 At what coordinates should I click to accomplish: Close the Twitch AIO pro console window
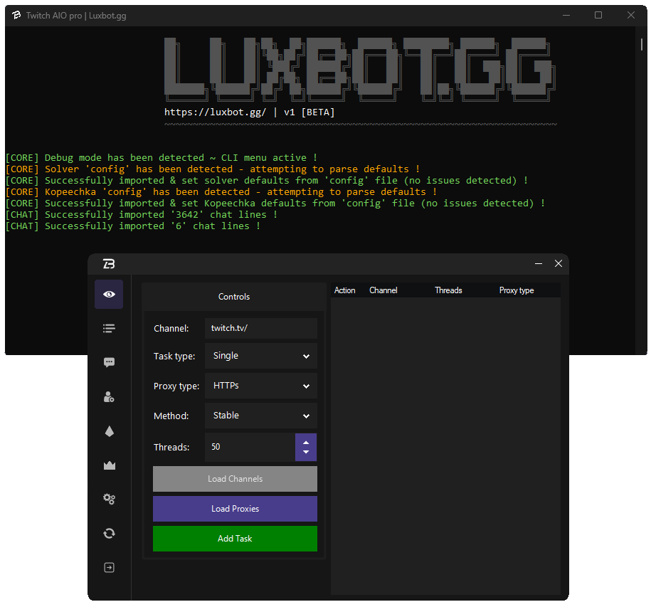(x=631, y=16)
